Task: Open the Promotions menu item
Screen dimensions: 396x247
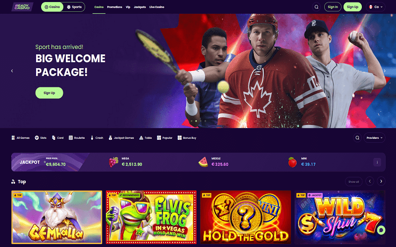Action: coord(115,7)
